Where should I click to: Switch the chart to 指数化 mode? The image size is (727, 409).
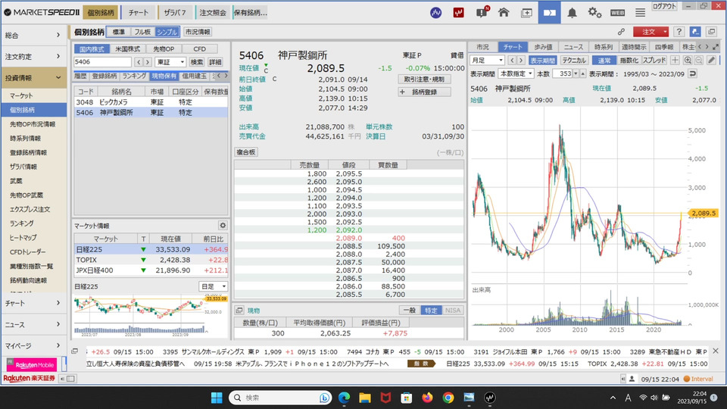(629, 61)
